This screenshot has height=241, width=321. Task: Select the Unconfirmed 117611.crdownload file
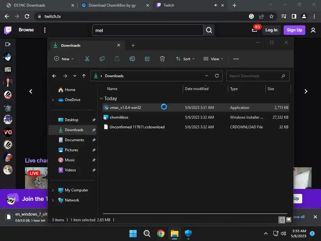pos(196,127)
